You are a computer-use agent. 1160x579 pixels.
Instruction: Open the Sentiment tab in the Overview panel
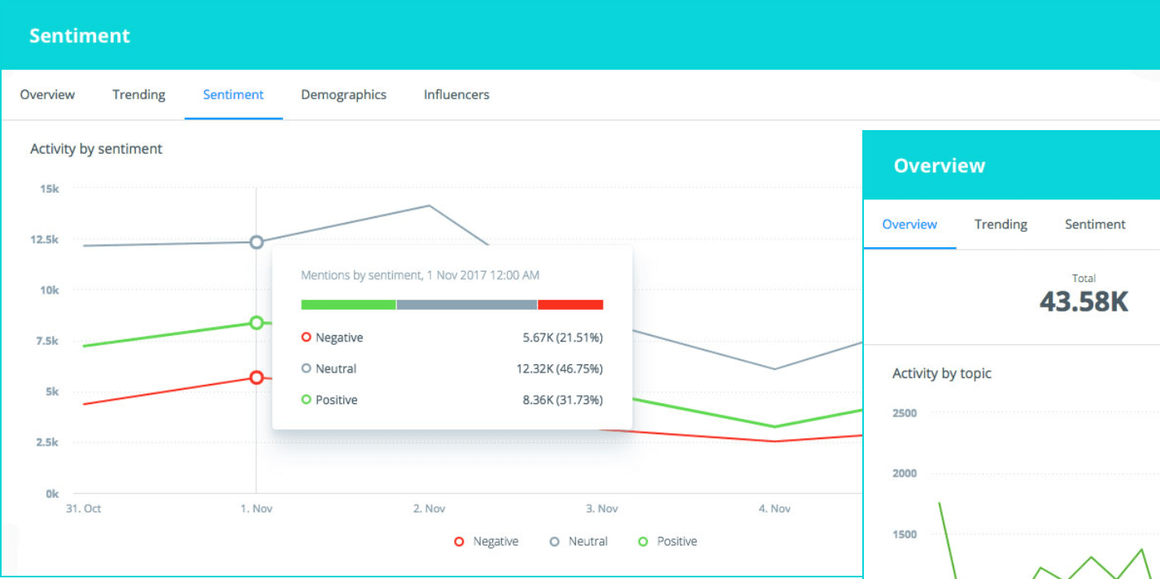point(1094,224)
